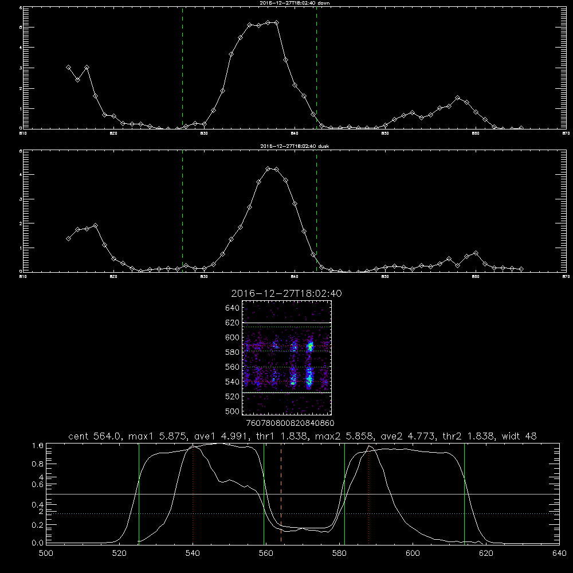Click the "0.2" y-axis label of profile plot
This screenshot has height=573, width=573.
[38, 525]
